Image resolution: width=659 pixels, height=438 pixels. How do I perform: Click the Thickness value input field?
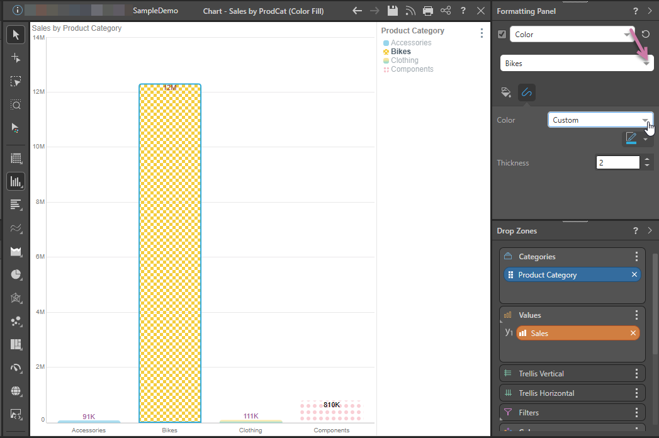(617, 163)
